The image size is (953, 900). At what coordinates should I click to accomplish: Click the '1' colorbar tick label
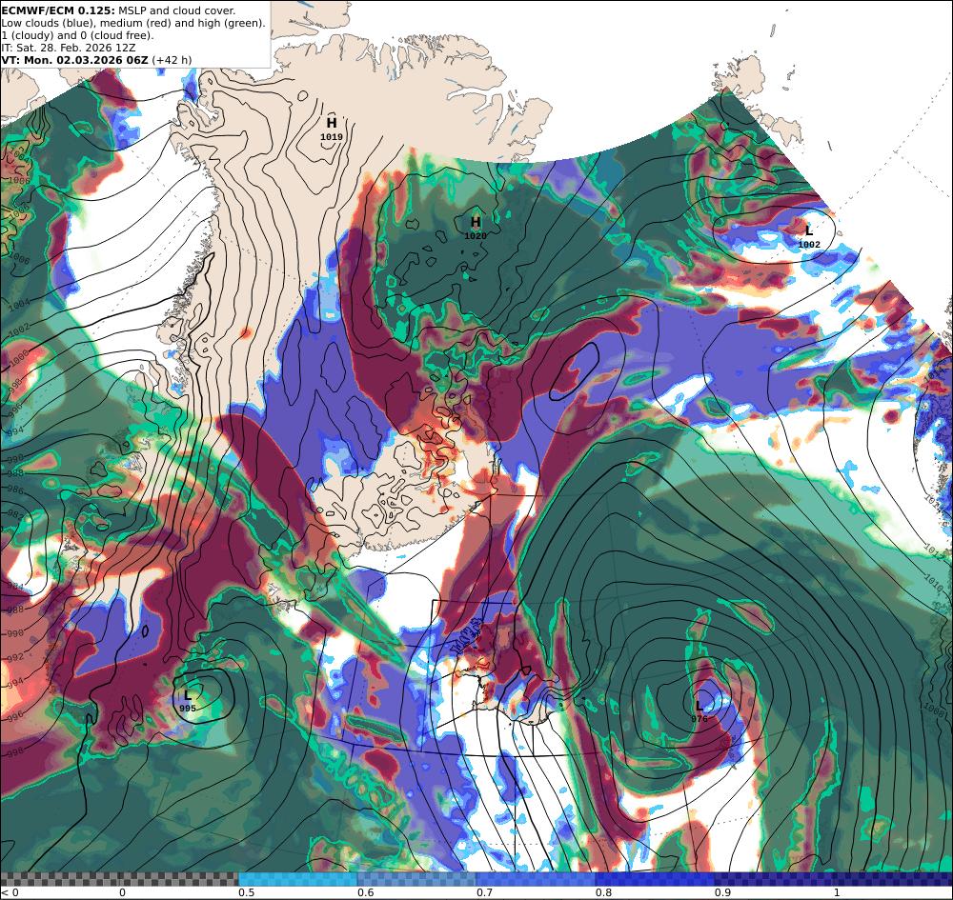coord(837,892)
